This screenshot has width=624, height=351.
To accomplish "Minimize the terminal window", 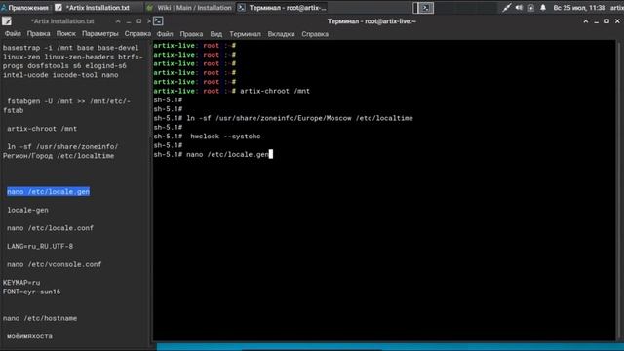I will 596,21.
